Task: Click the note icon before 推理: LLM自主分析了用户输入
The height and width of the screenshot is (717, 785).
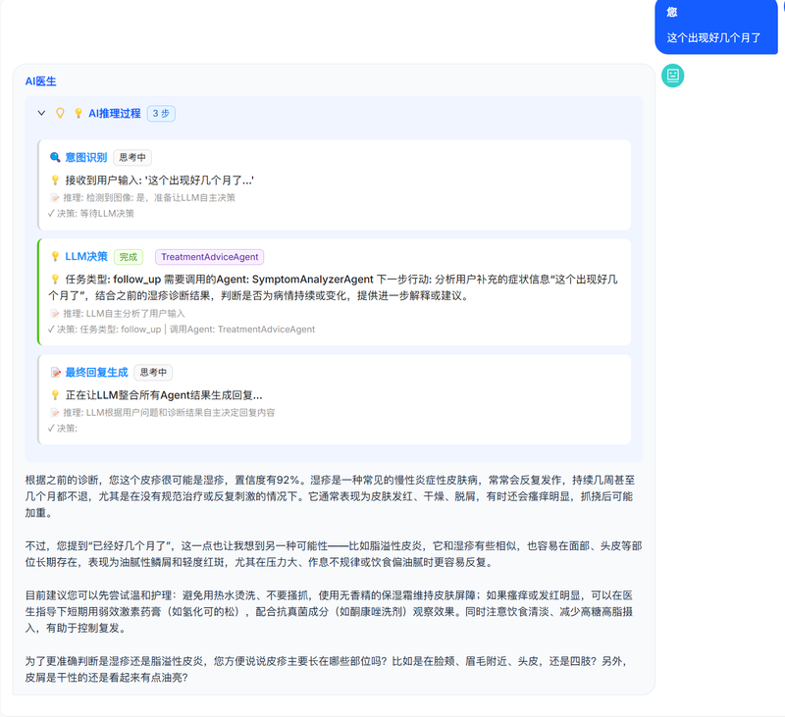Action: (55, 314)
